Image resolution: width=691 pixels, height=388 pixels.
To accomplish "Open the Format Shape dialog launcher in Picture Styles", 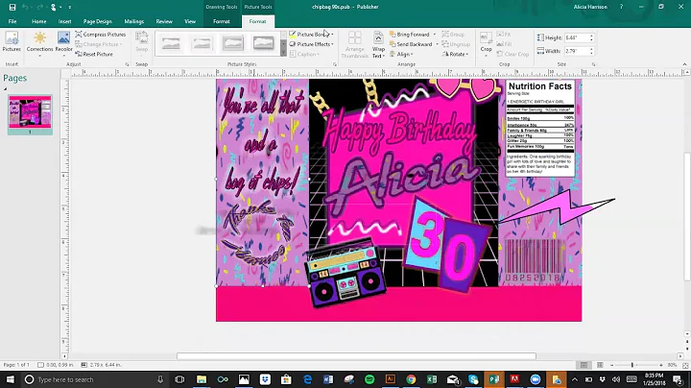I will point(335,64).
